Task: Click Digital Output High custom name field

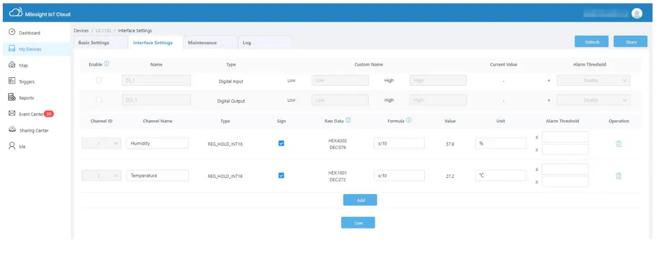Action: tap(438, 100)
